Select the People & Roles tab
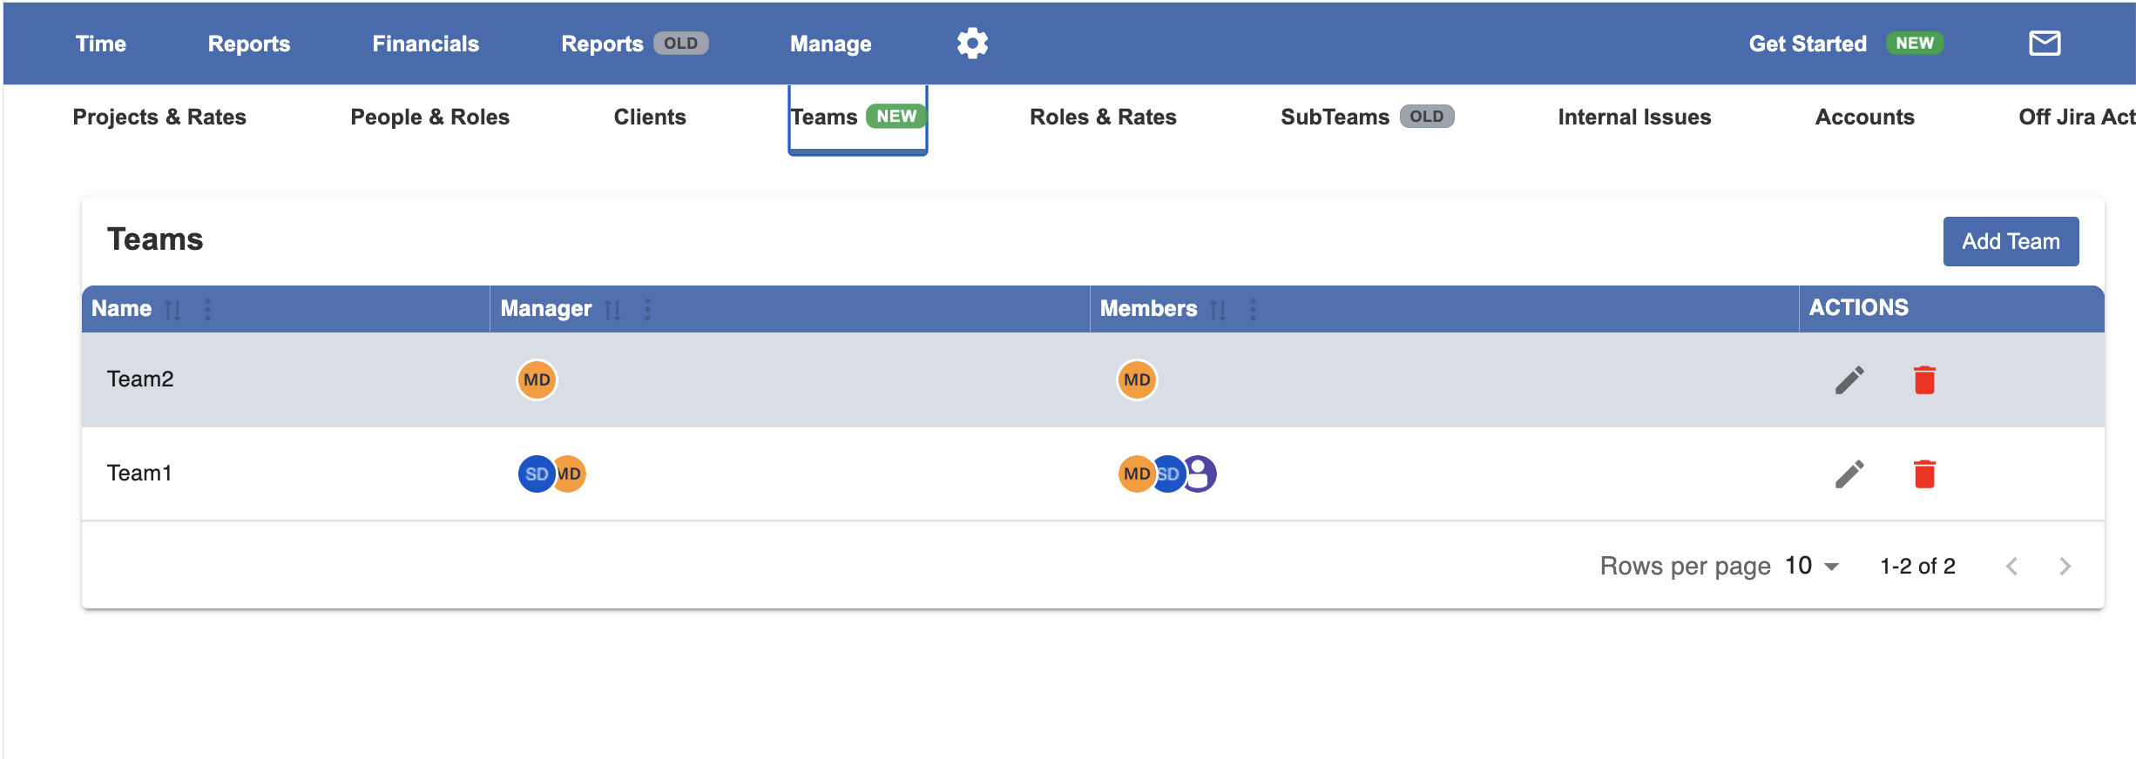Image resolution: width=2136 pixels, height=759 pixels. pyautogui.click(x=429, y=117)
